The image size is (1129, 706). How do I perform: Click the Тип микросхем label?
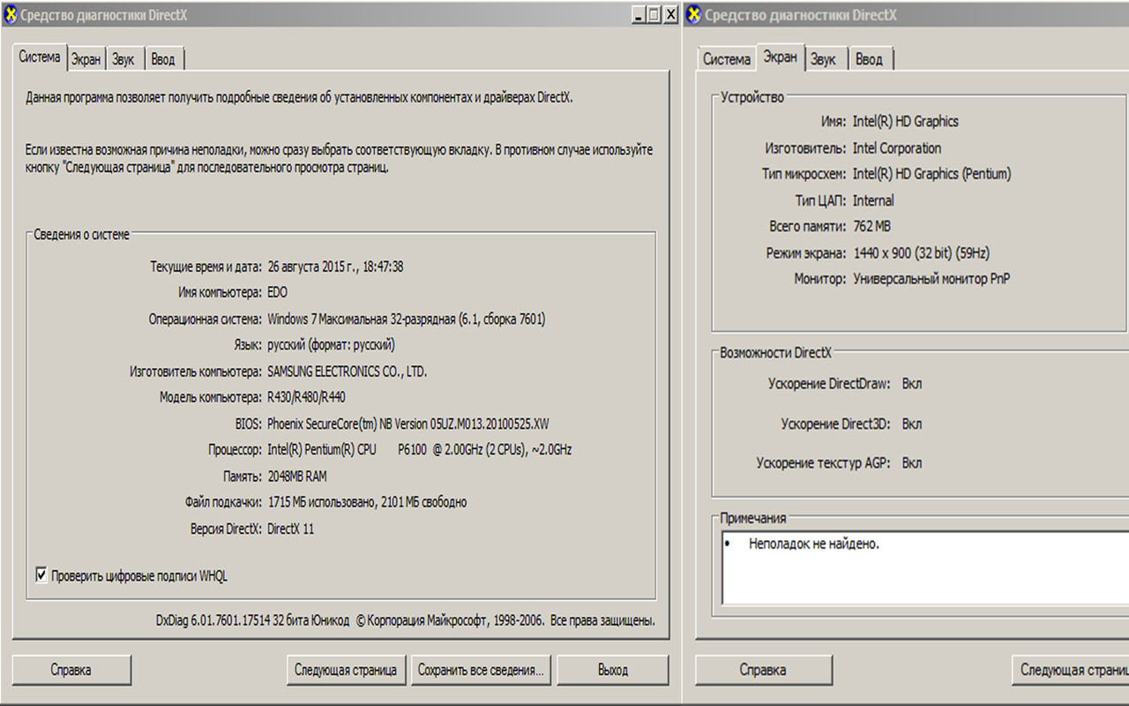point(804,174)
